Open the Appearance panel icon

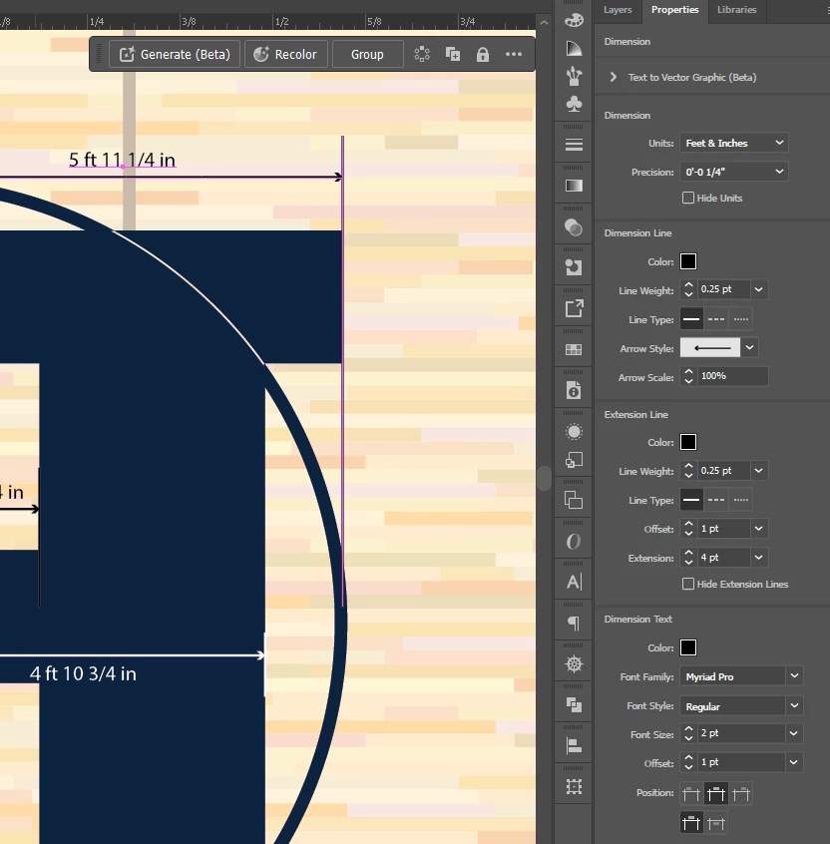(574, 432)
